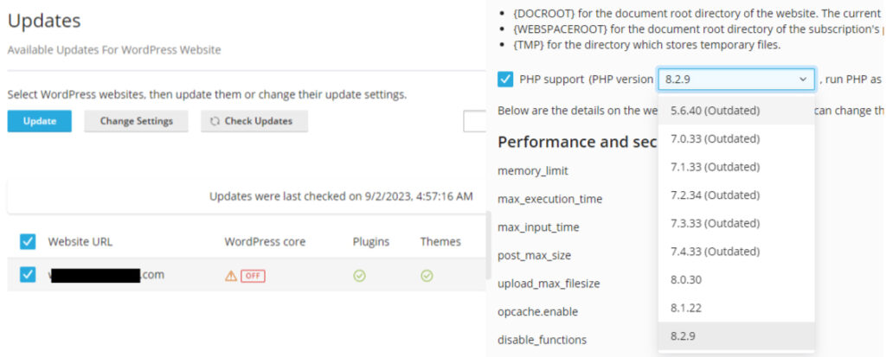This screenshot has height=357, width=886.
Task: Select PHP 7.4.33 (Outdated) option
Action: [x=715, y=252]
